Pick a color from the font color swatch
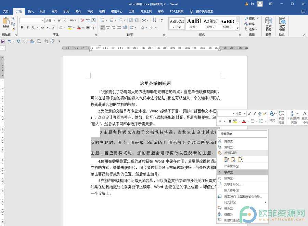Screen dimensions: 308x226 (x=79, y=28)
